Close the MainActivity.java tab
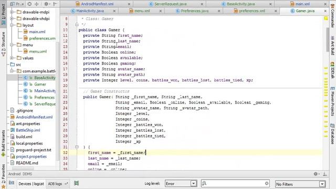This screenshot has height=189, width=336. [114, 11]
